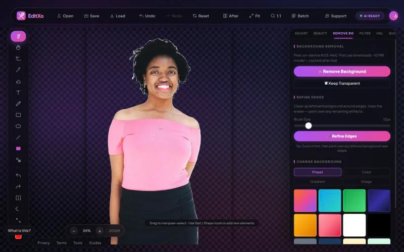Open the Guides link

click(x=95, y=243)
